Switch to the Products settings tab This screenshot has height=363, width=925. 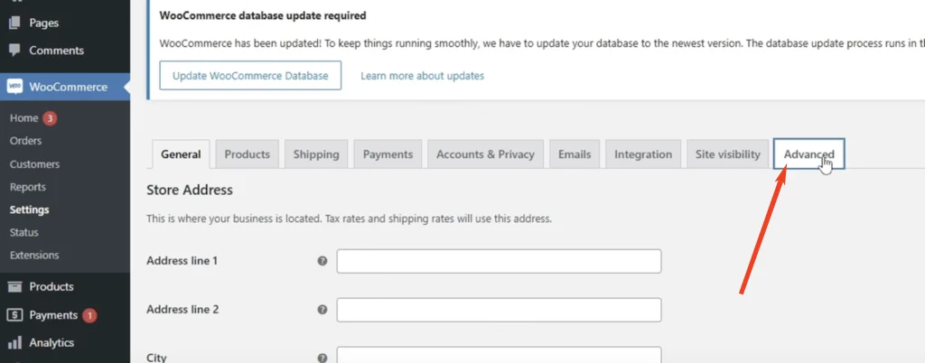point(248,154)
